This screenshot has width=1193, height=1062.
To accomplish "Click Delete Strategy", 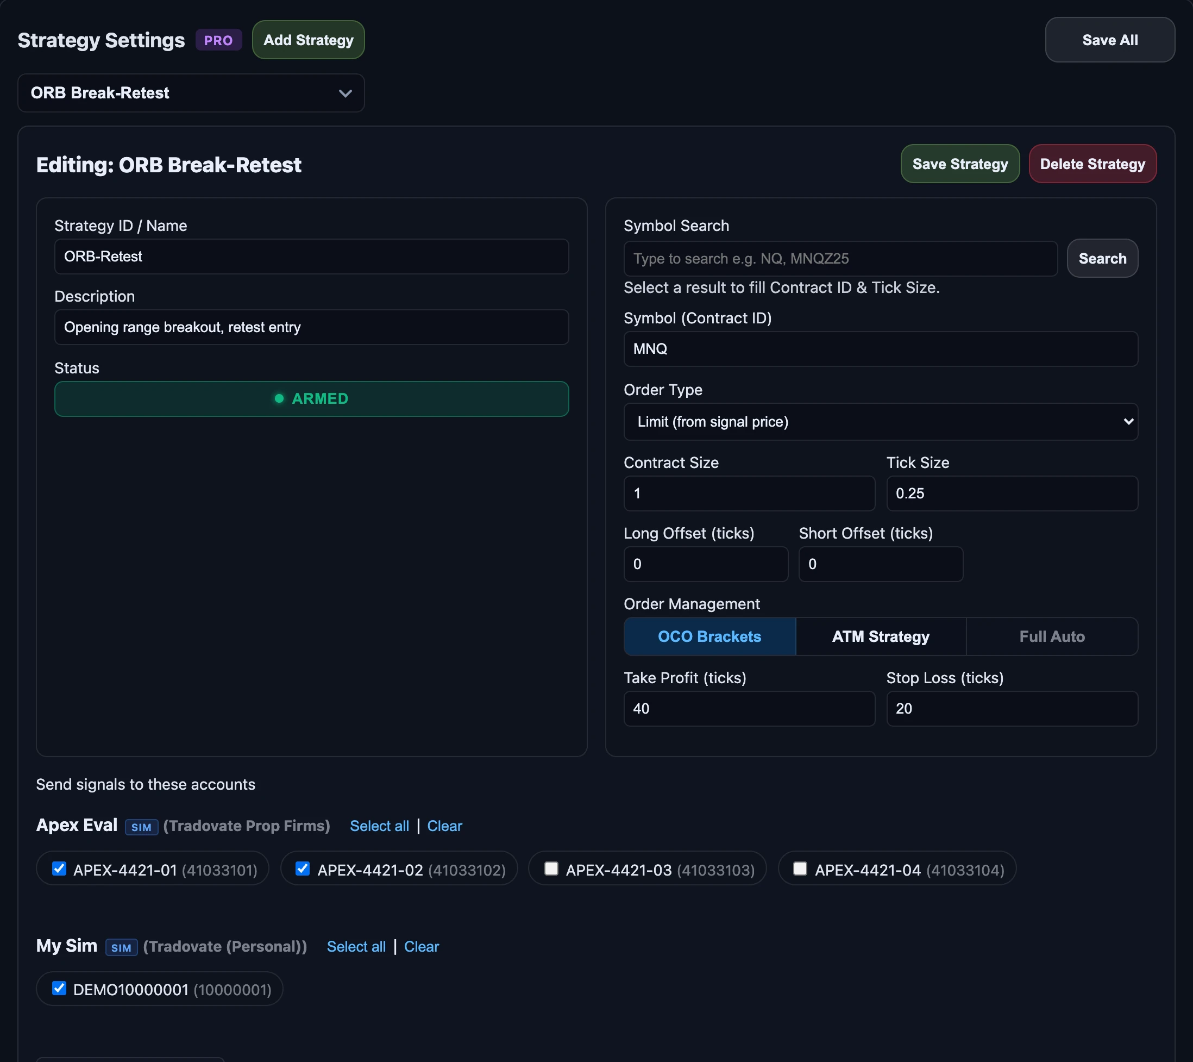I will (x=1092, y=164).
